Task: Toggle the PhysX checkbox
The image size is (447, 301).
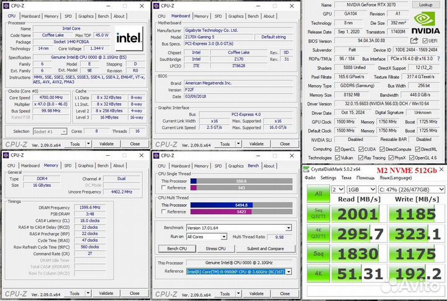Action: [391, 158]
